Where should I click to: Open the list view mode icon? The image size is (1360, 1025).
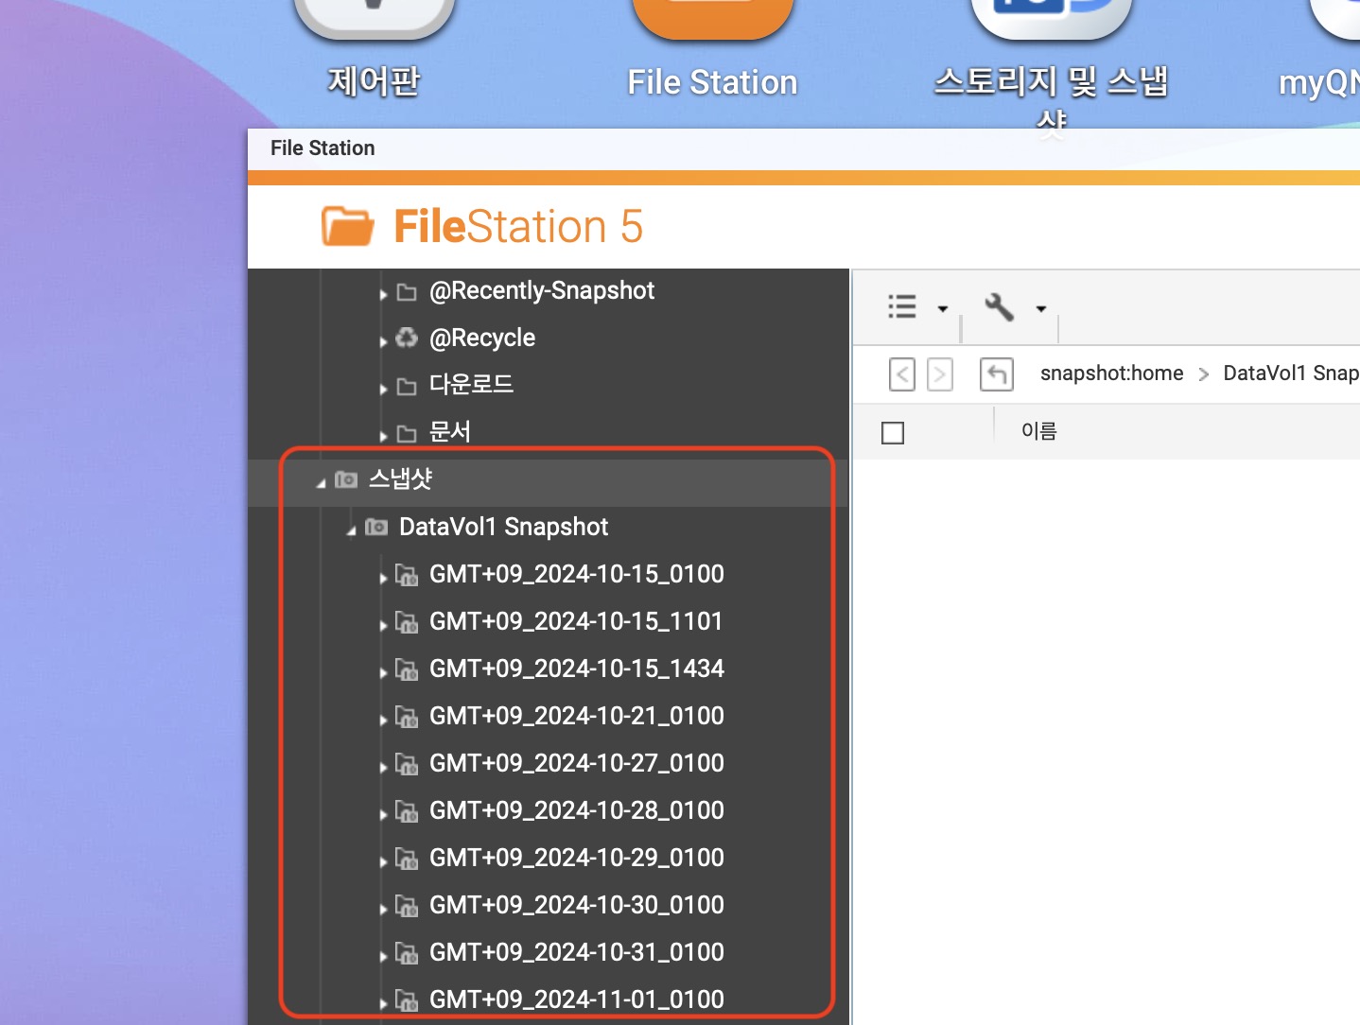coord(902,306)
